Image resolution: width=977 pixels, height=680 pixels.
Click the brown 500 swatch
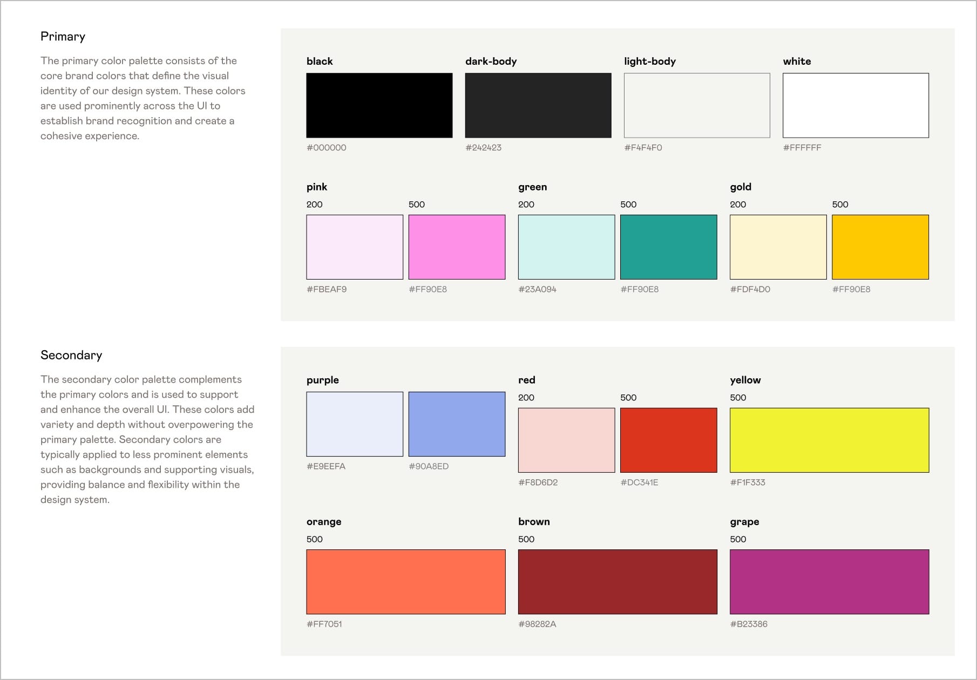[x=618, y=581]
